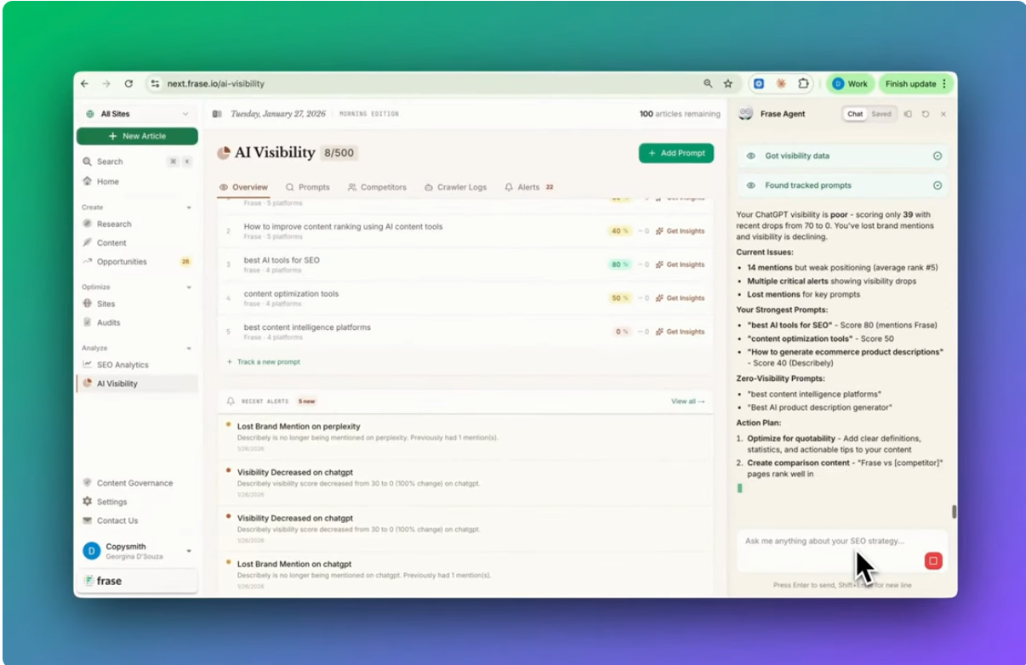Switch to the Prompts tab
The image size is (1026, 665).
(x=307, y=187)
